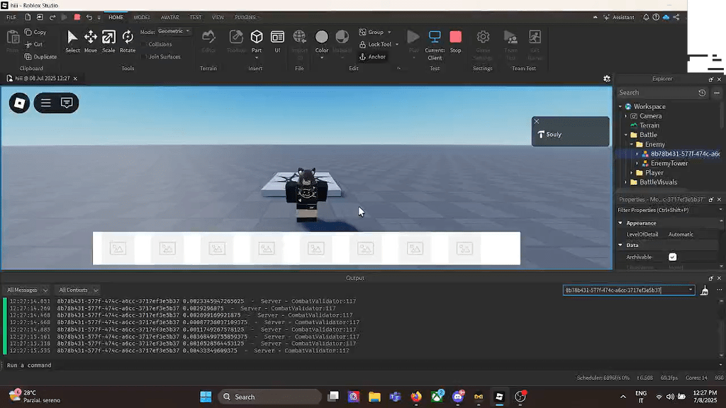Click the Team Test icon
The image size is (726, 408).
[510, 39]
